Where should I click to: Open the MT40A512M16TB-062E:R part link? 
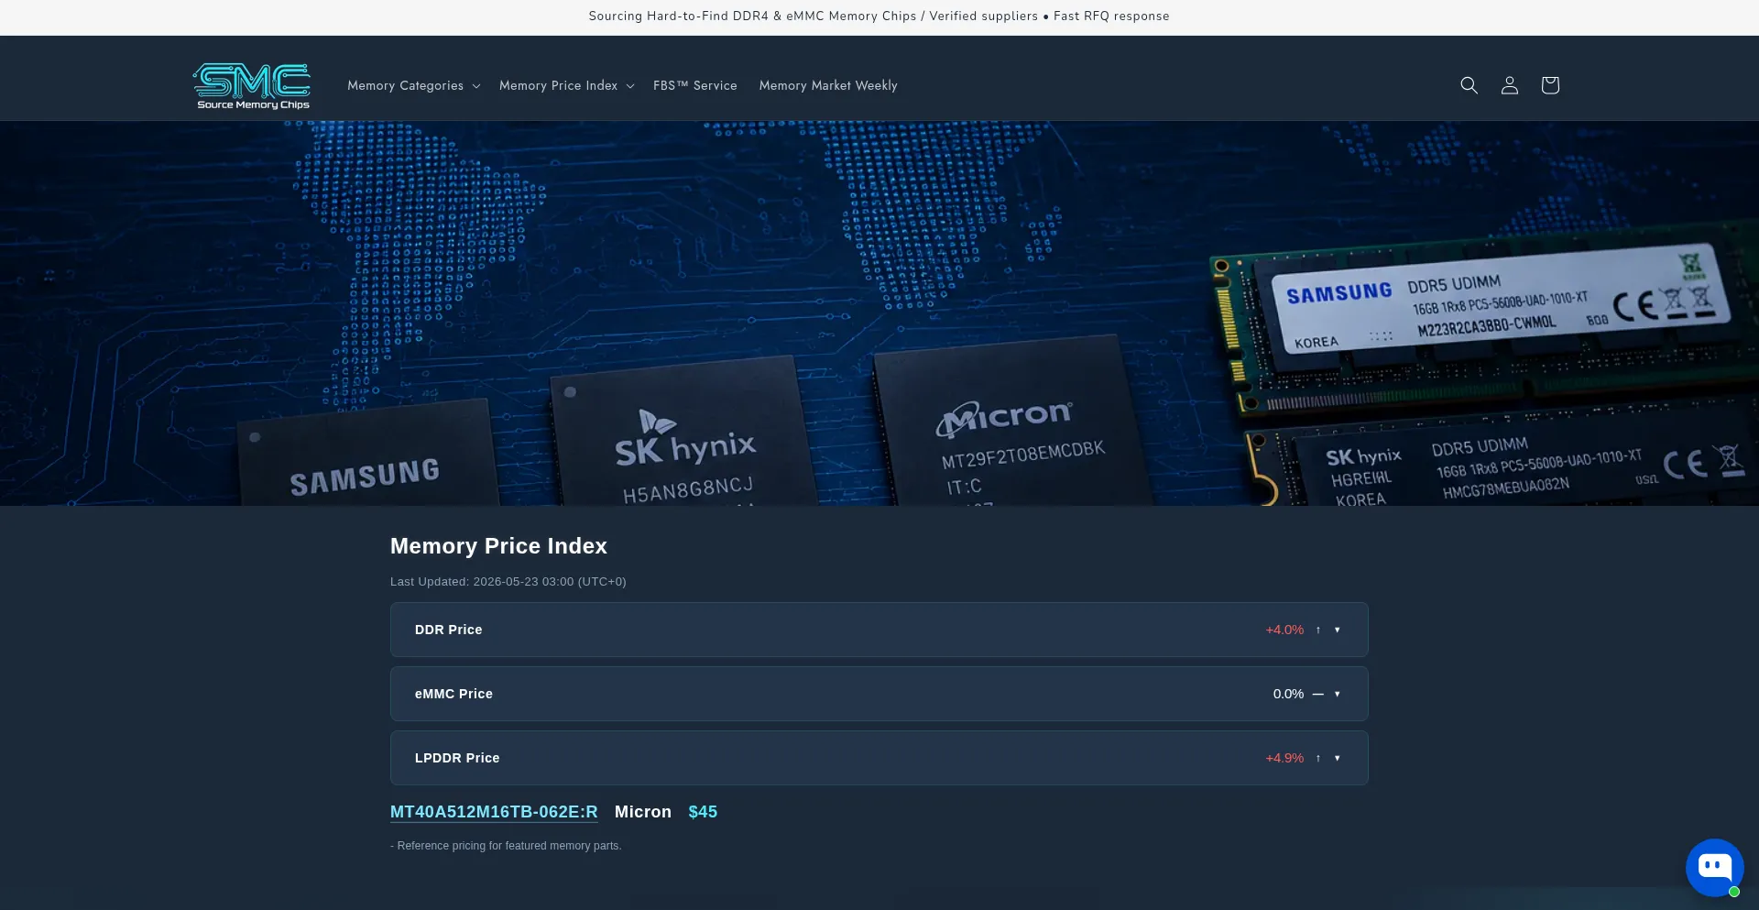pyautogui.click(x=494, y=812)
